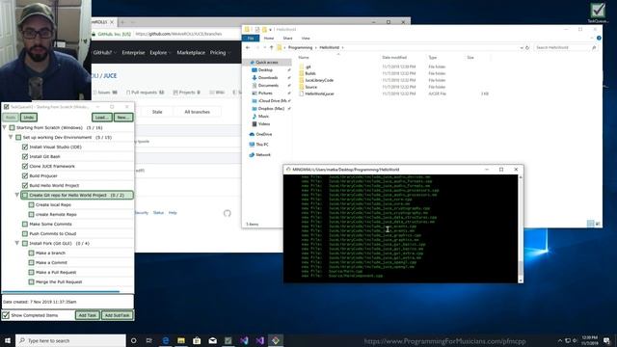
Task: Open Marketplace link on GitHub
Action: pyautogui.click(x=191, y=52)
